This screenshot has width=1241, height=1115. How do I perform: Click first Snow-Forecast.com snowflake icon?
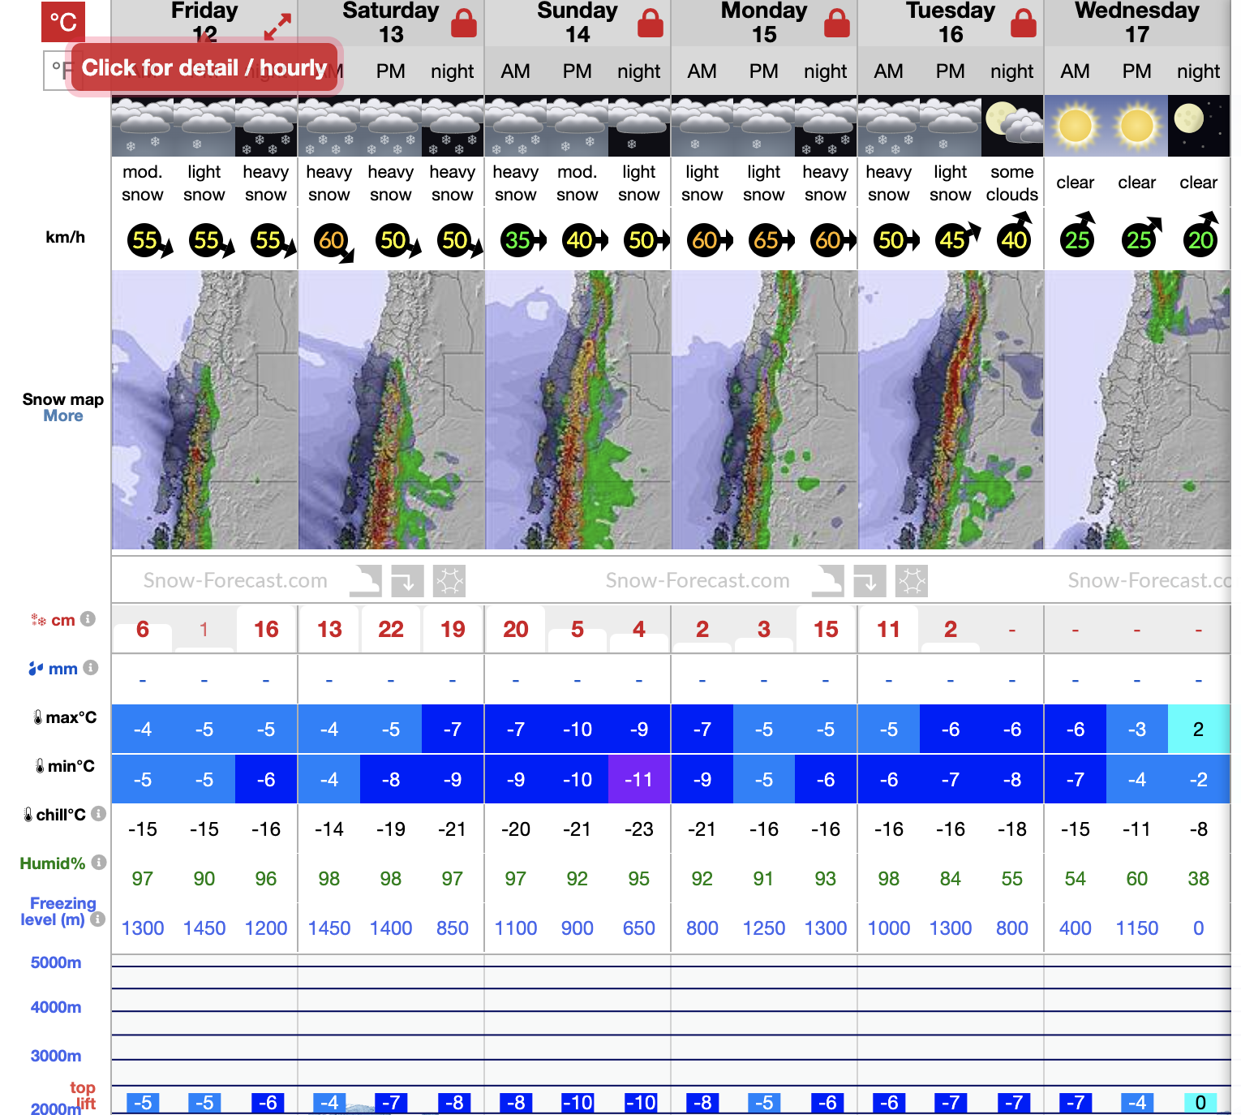[449, 581]
